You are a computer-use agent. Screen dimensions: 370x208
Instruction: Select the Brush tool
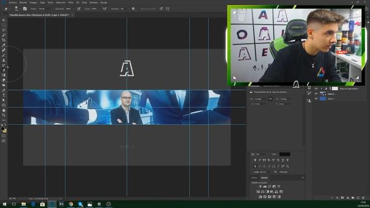[3, 55]
